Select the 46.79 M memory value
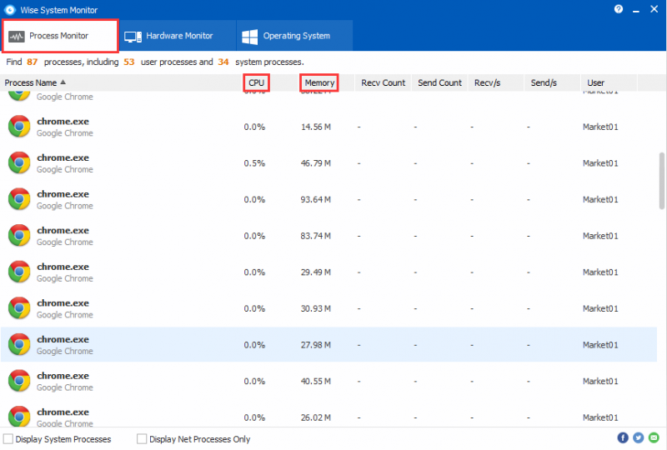 [316, 163]
